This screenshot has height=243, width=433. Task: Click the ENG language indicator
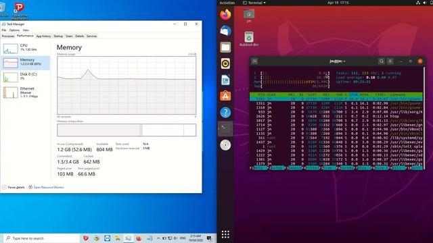[x=183, y=238]
